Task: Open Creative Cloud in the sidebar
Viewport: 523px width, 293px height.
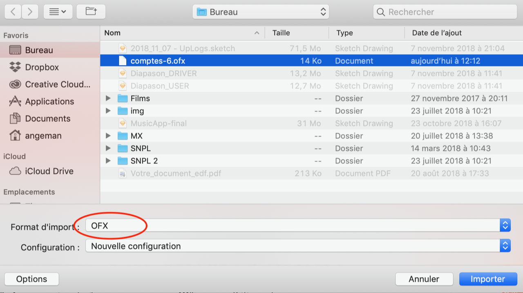Action: pyautogui.click(x=49, y=84)
